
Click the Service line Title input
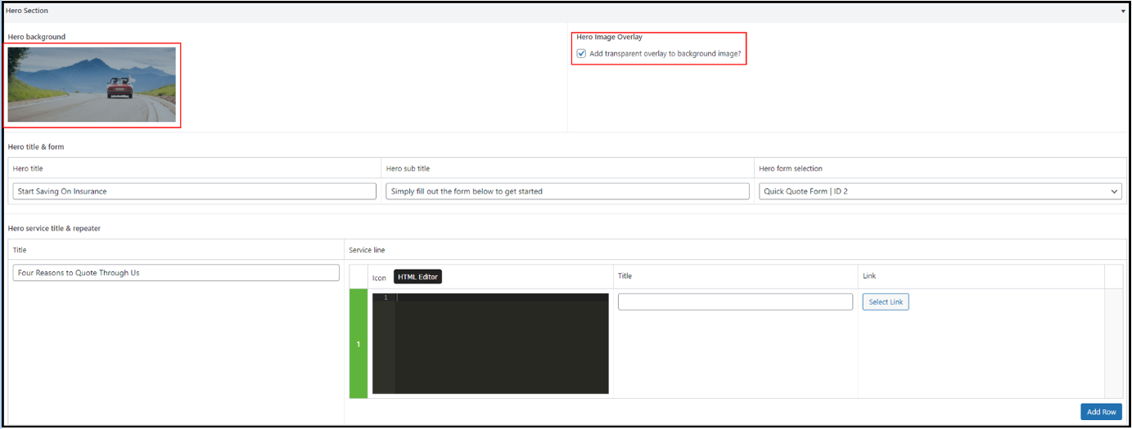click(735, 302)
